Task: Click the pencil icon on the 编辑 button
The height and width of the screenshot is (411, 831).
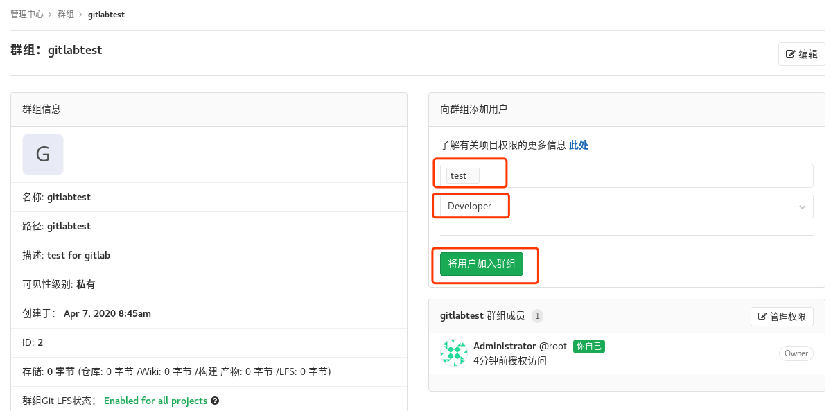Action: (791, 54)
